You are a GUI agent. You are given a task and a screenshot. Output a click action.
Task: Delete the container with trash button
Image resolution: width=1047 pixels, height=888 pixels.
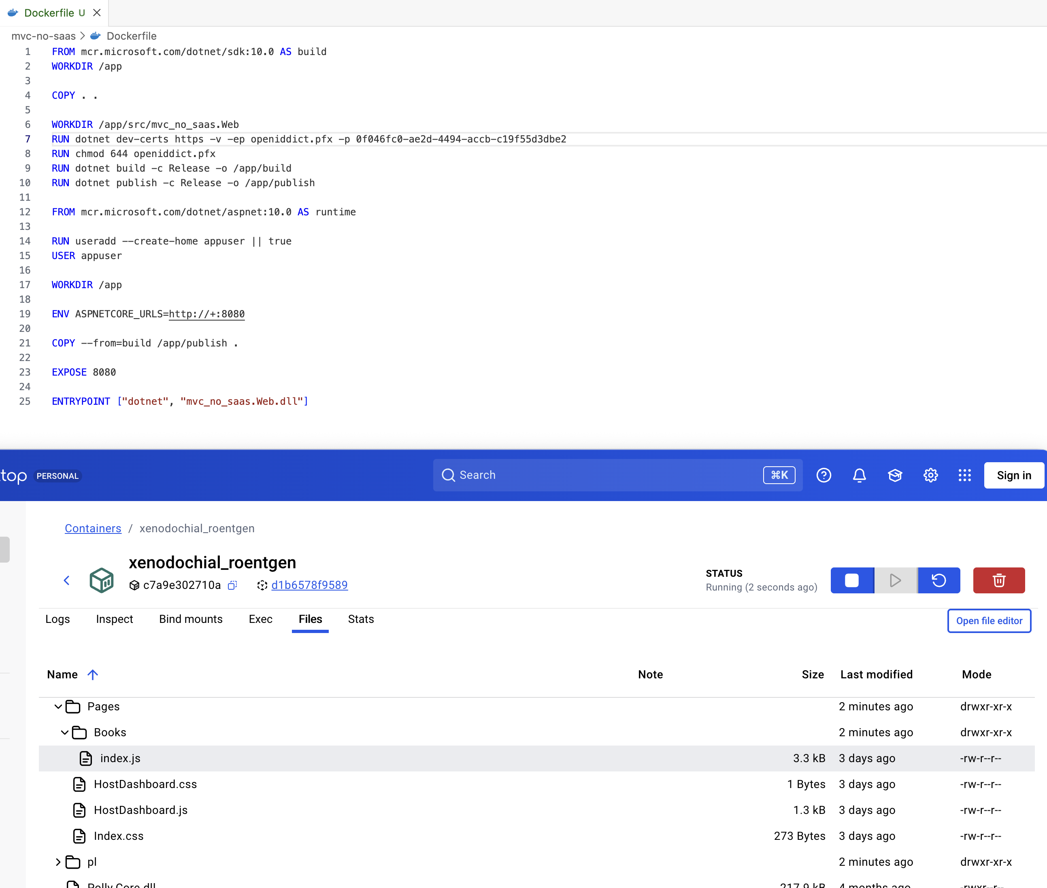(999, 580)
